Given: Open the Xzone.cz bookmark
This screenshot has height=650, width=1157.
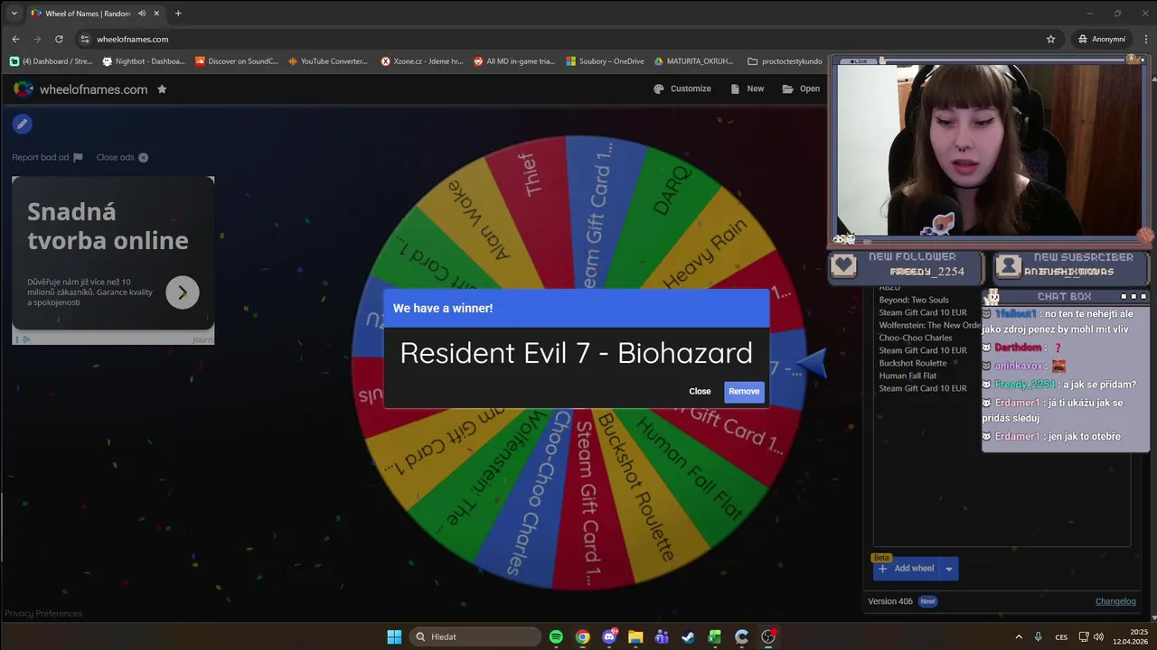Looking at the screenshot, I should (x=422, y=61).
